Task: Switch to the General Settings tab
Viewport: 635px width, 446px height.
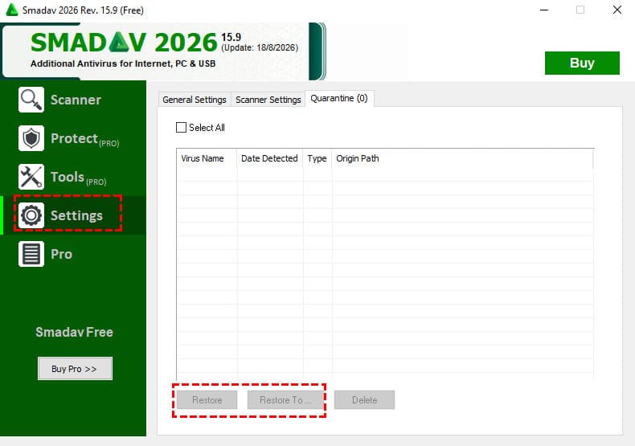Action: 195,100
